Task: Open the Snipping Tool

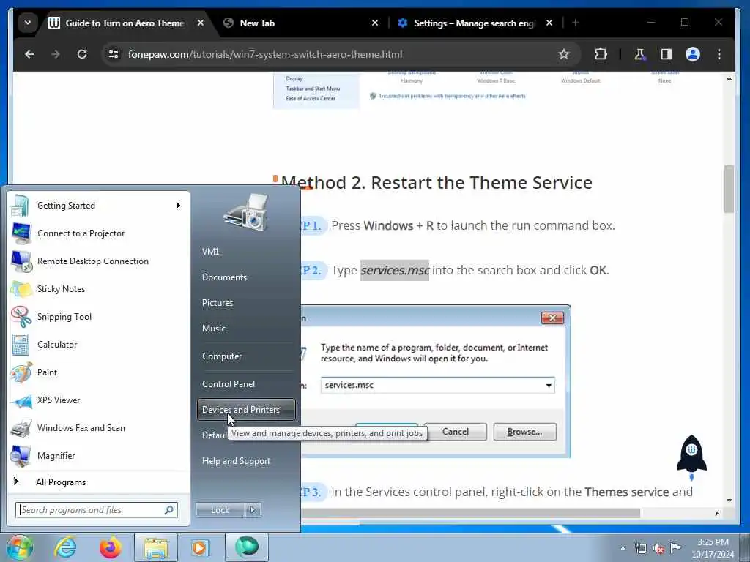Action: click(98, 316)
